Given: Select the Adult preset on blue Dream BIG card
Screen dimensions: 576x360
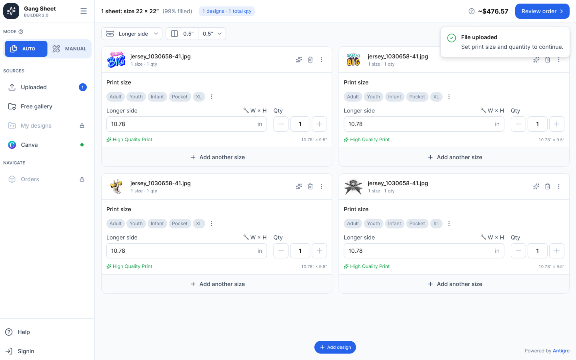Looking at the screenshot, I should pyautogui.click(x=116, y=97).
